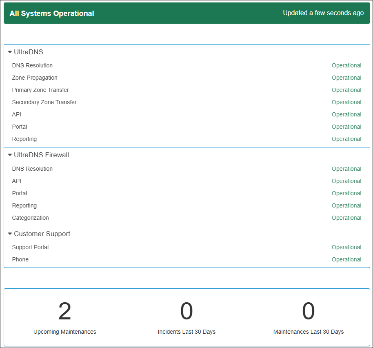The image size is (373, 348).
Task: Select the Phone support component
Action: click(x=20, y=259)
